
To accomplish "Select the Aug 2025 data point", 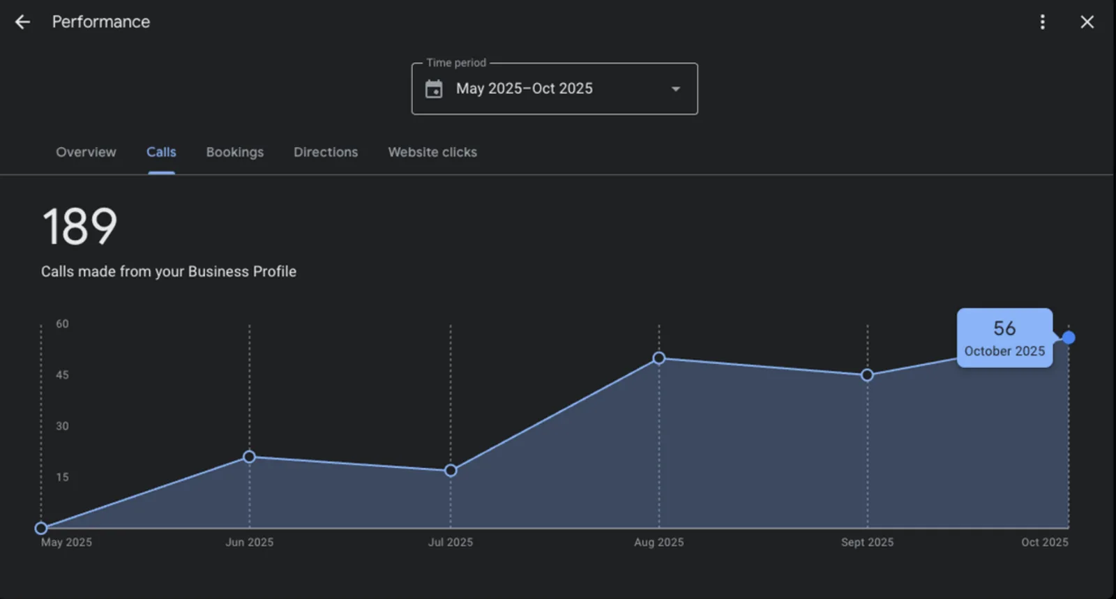I will tap(659, 358).
